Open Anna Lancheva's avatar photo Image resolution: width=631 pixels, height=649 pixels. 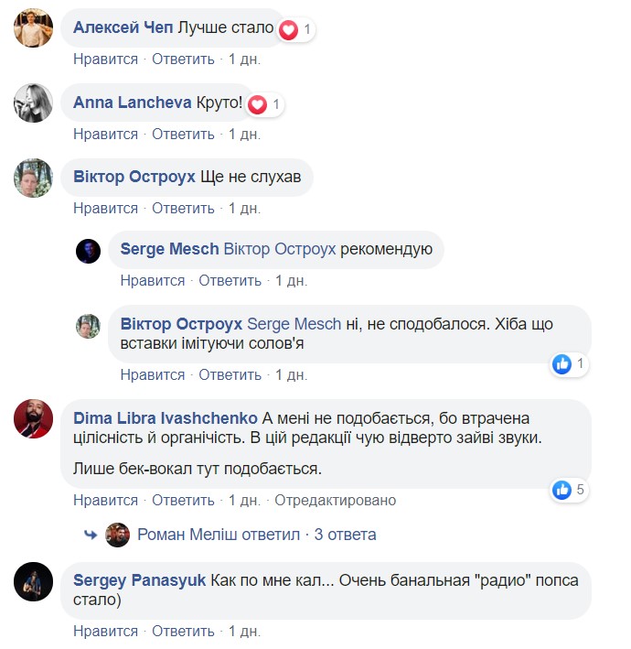coord(33,103)
